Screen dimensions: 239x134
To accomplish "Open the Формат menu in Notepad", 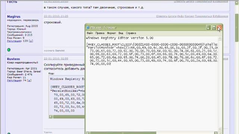I will click(x=111, y=33).
